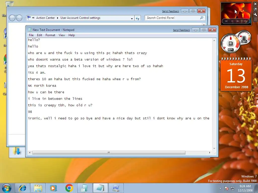Click User Account Control settings breadcrumb
The image size is (258, 193).
[x=80, y=18]
